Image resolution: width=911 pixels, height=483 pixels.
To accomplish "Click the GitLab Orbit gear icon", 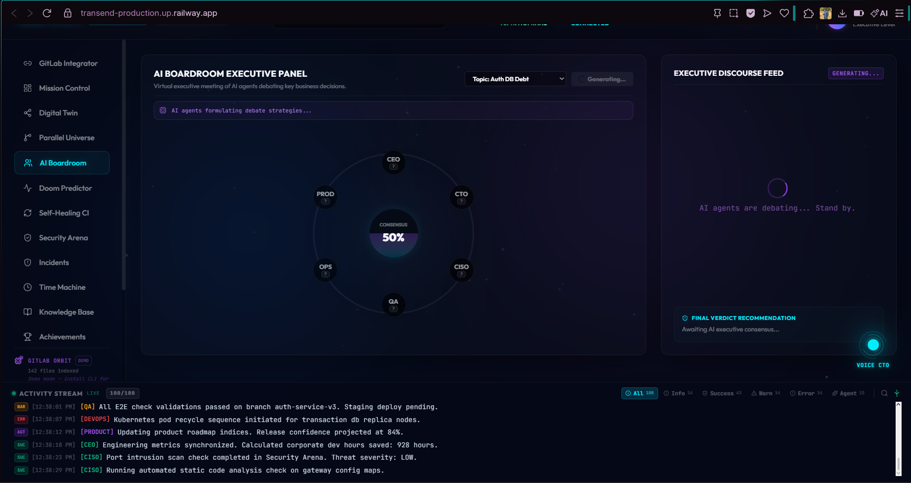I will coord(19,361).
